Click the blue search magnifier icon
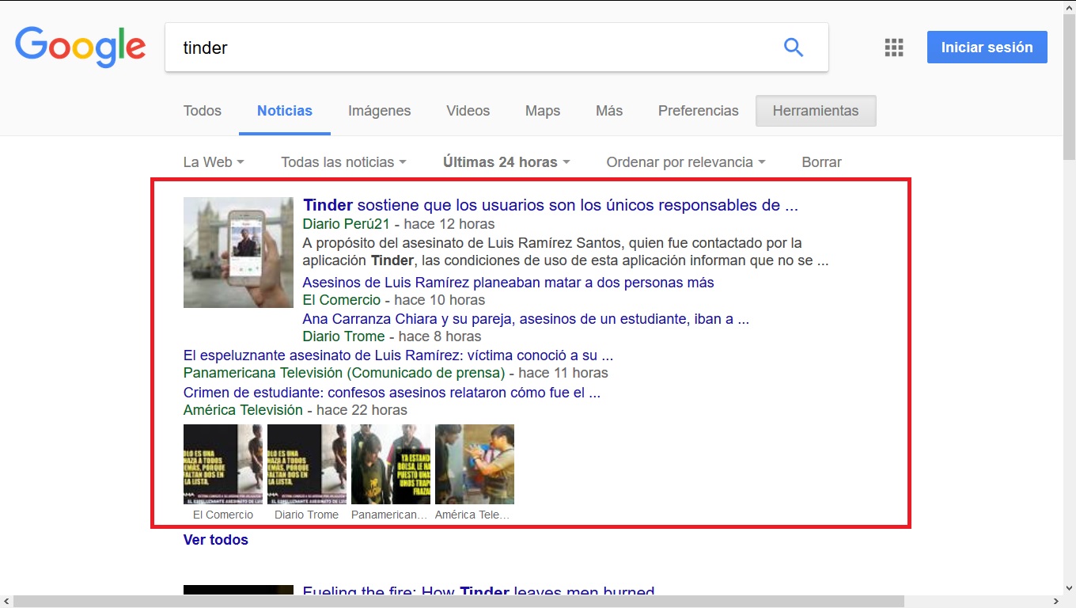Image resolution: width=1076 pixels, height=608 pixels. (x=794, y=47)
